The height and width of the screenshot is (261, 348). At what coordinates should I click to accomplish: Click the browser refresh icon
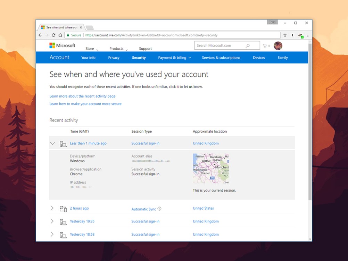point(53,35)
